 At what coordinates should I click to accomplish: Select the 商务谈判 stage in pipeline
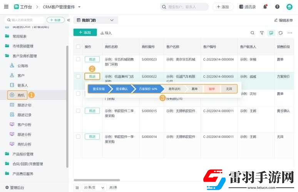pyautogui.click(x=174, y=89)
